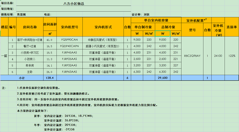Click the empty 项目地址 address field

pyautogui.click(x=74, y=9)
